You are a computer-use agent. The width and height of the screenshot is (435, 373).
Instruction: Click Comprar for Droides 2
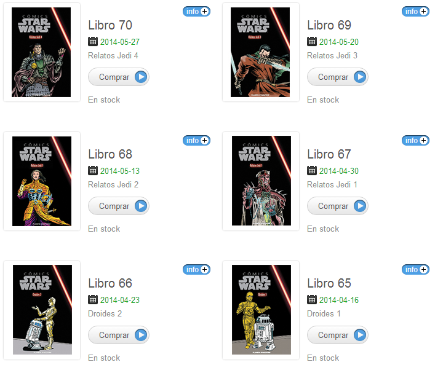tap(119, 335)
